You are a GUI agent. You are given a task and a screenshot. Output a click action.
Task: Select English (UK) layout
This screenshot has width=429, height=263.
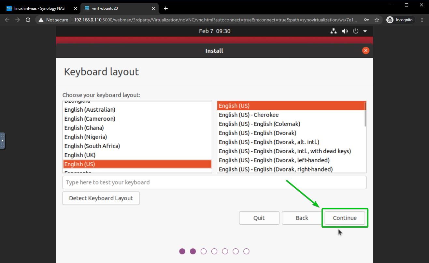[x=137, y=155]
